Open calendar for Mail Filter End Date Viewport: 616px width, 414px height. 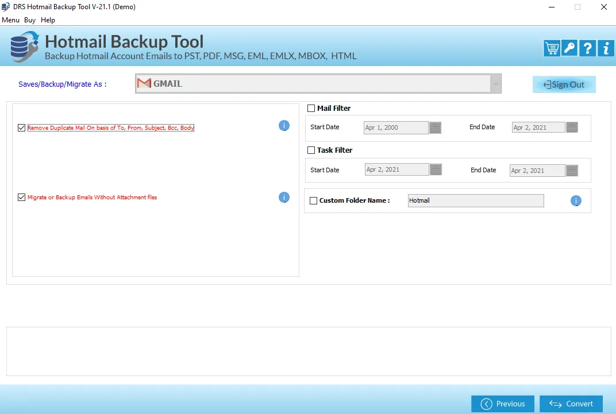pyautogui.click(x=572, y=127)
